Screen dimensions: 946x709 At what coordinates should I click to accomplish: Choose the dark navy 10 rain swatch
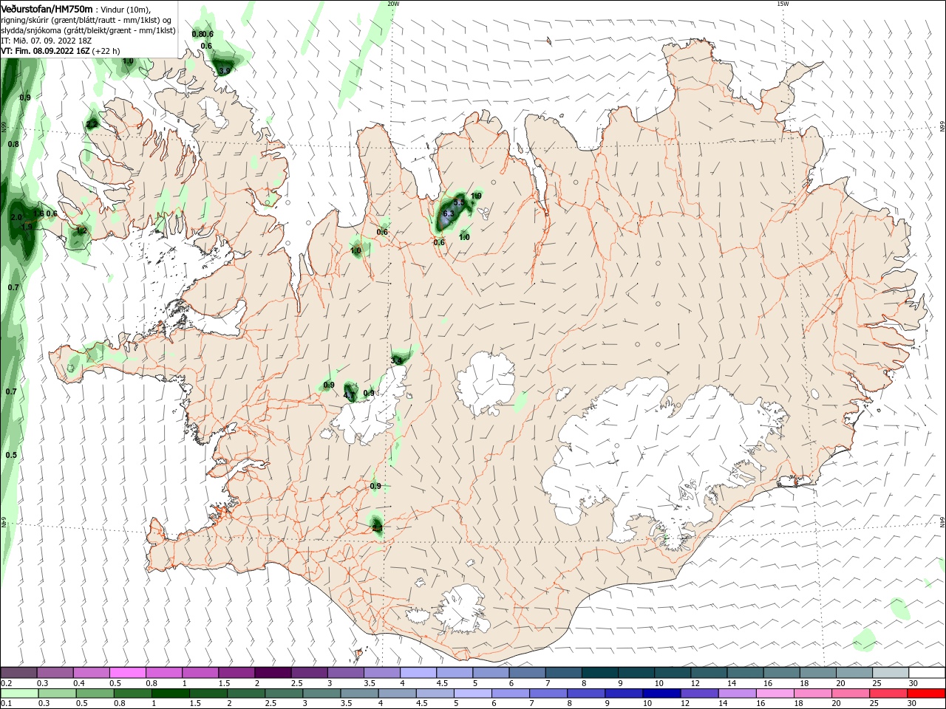point(661,693)
